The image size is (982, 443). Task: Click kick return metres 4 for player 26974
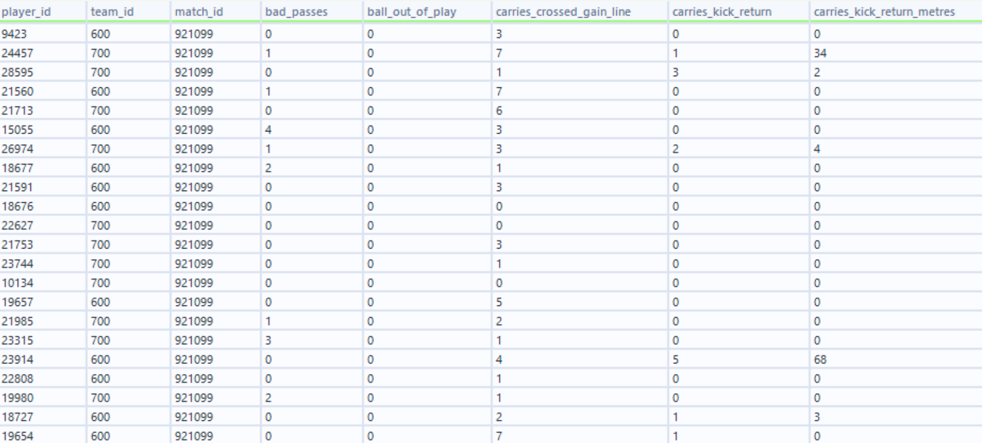(896, 149)
